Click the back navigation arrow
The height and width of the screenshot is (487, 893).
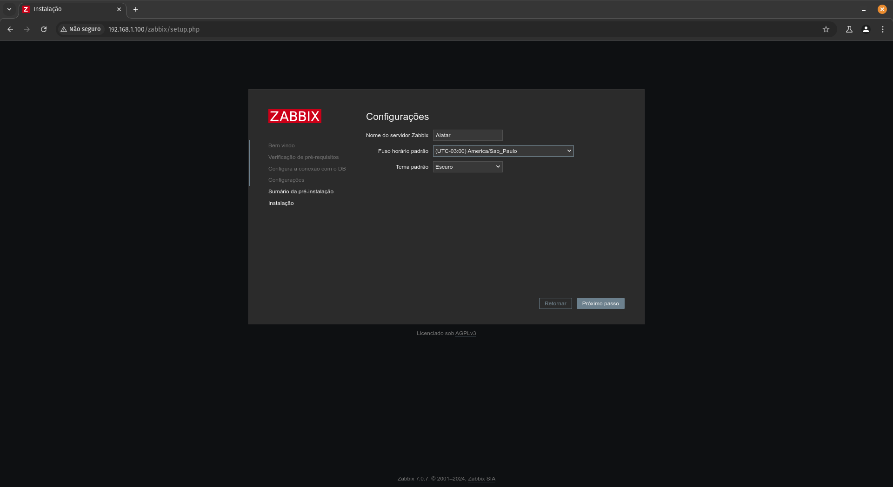click(10, 29)
